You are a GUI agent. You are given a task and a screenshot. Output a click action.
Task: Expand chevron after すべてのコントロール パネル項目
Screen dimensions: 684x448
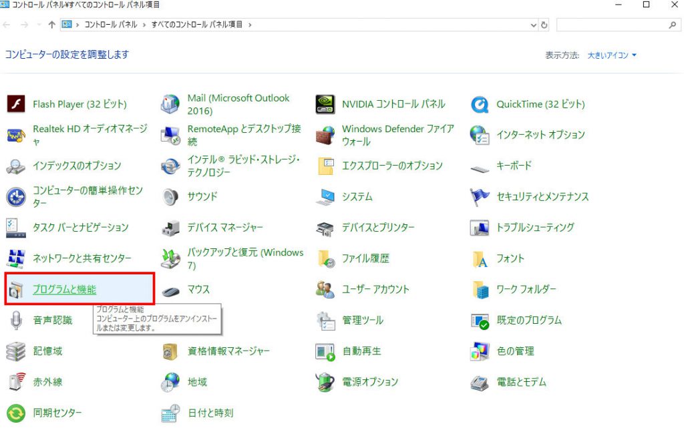[250, 25]
